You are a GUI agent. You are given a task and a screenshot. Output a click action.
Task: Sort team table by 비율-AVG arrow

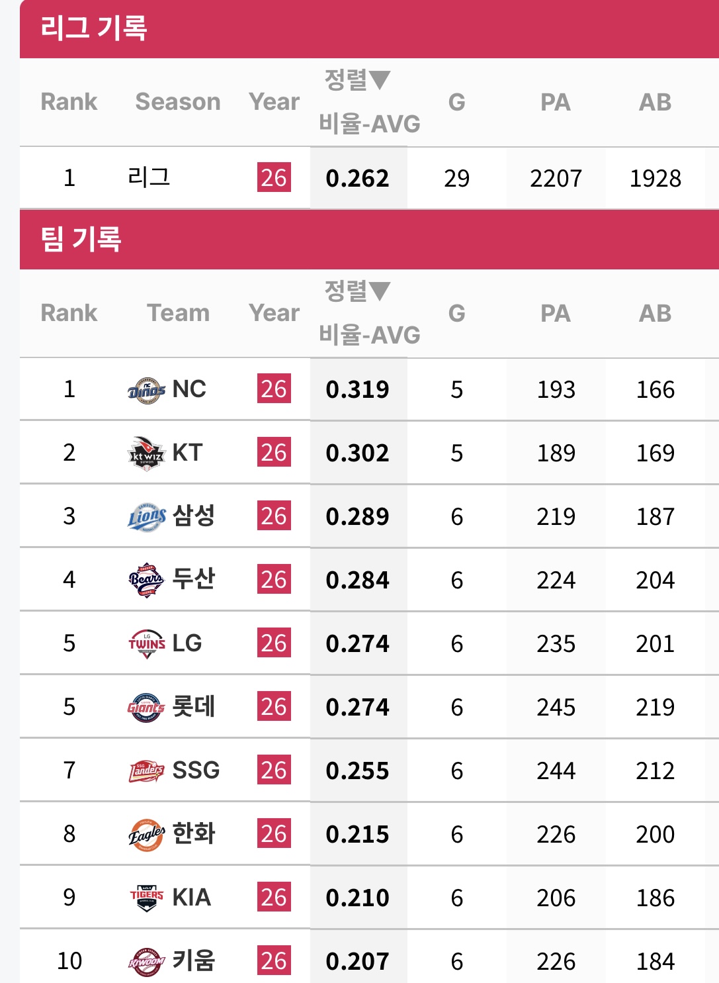click(x=380, y=291)
